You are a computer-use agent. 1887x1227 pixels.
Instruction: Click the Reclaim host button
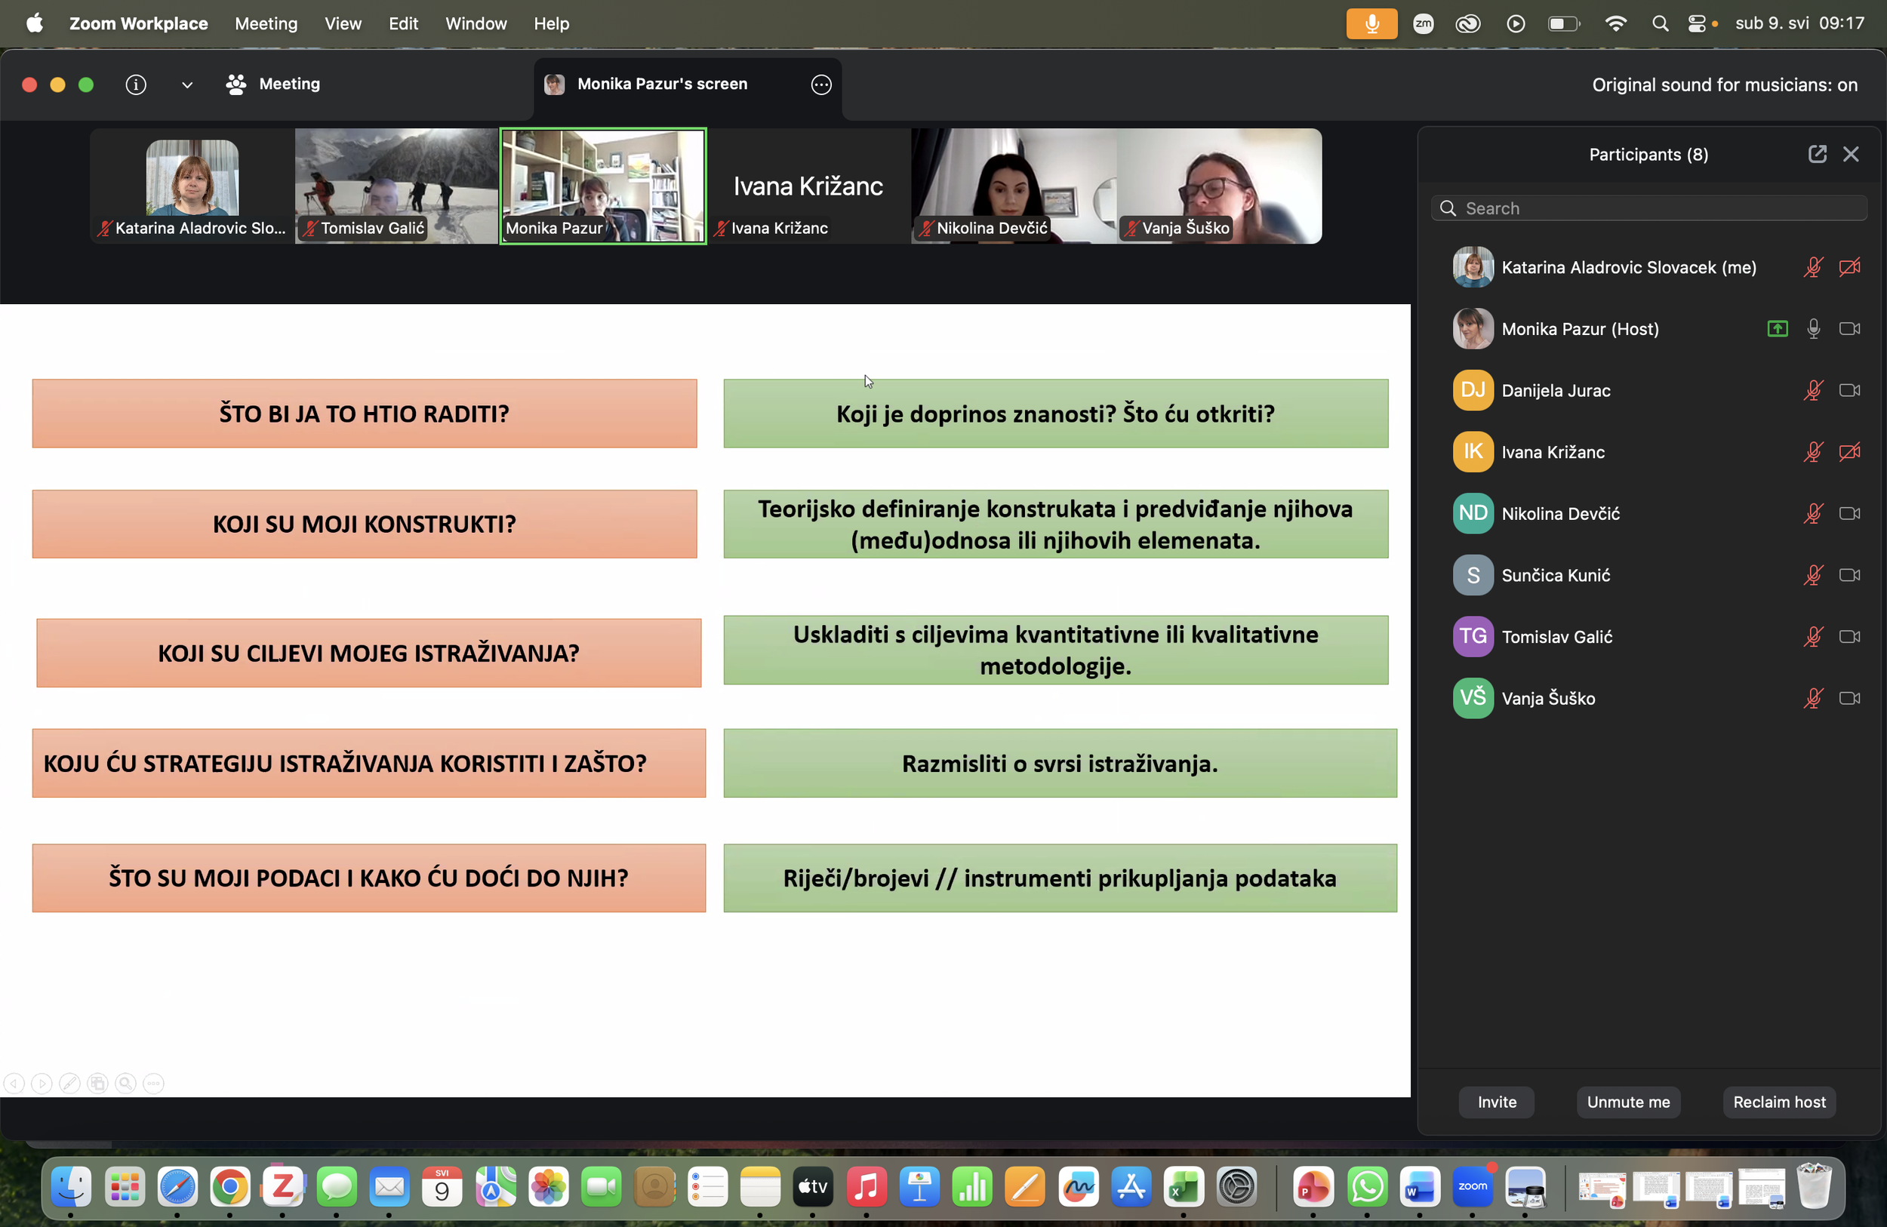1779,1102
